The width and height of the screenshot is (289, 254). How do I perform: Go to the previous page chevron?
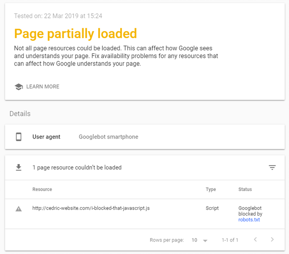[x=255, y=240]
